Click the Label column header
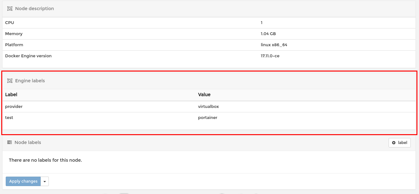This screenshot has height=194, width=419. pos(11,95)
